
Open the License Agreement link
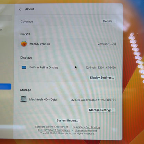[86, 130]
